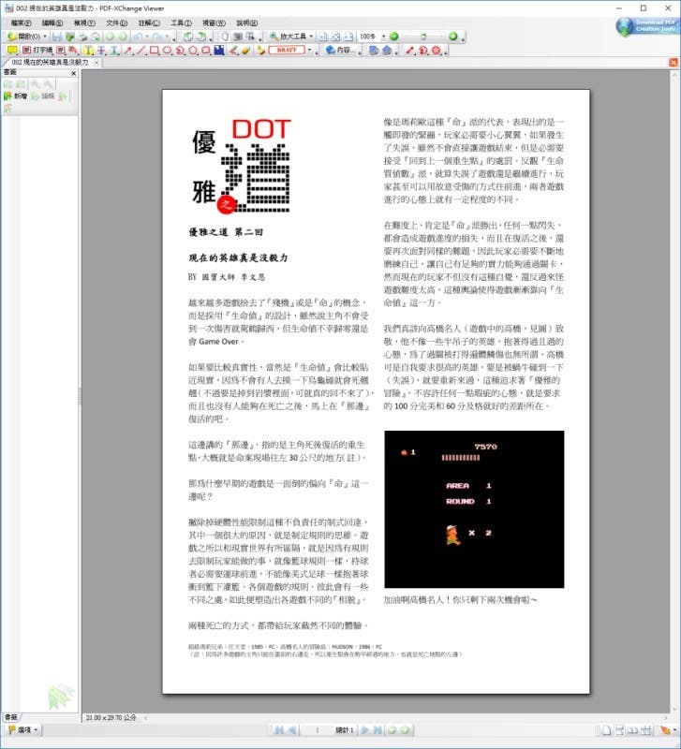Click the 放大工具 zoom-in tool button
Viewport: 681px width, 749px height.
pyautogui.click(x=288, y=37)
